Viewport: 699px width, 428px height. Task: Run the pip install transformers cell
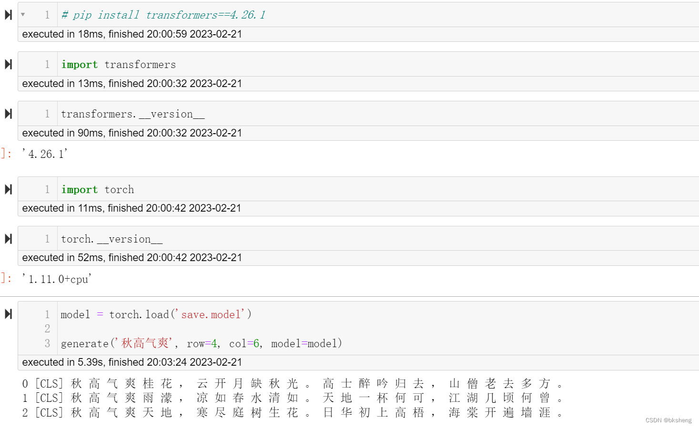tap(8, 14)
